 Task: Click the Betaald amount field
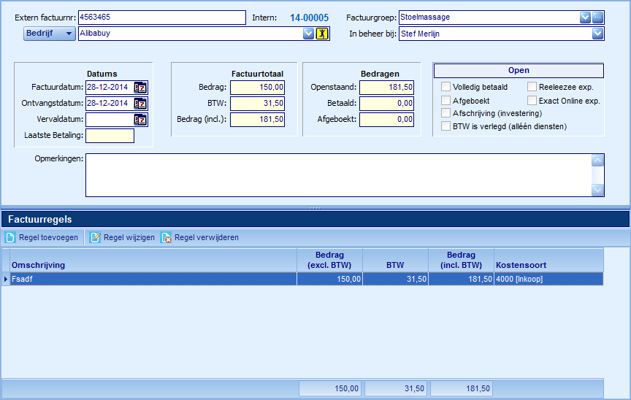[387, 104]
